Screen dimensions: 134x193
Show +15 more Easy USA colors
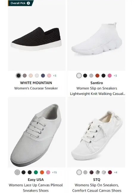(54, 172)
